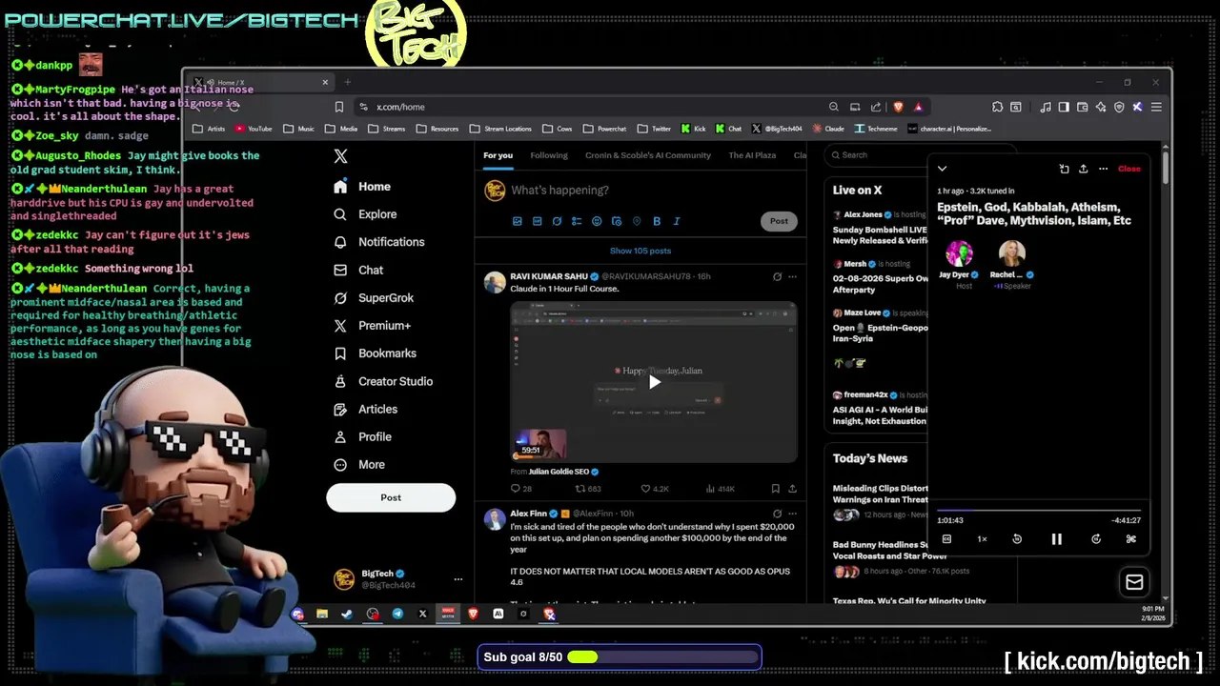
Task: Open Notifications in the sidebar
Action: (378, 242)
